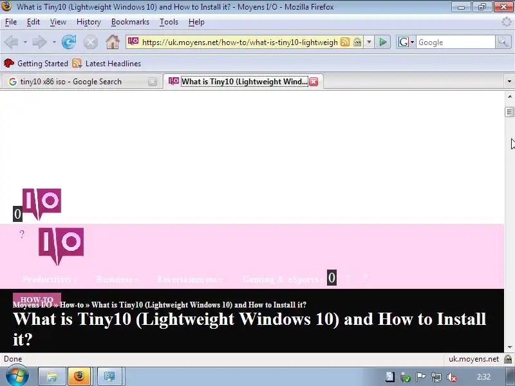Click the taskbar clock showing 2:32
This screenshot has width=515, height=386.
click(483, 377)
